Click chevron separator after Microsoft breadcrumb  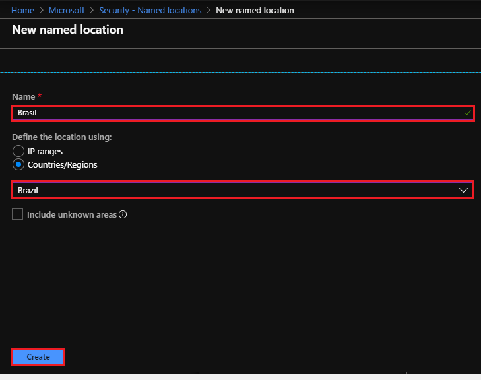(x=92, y=10)
